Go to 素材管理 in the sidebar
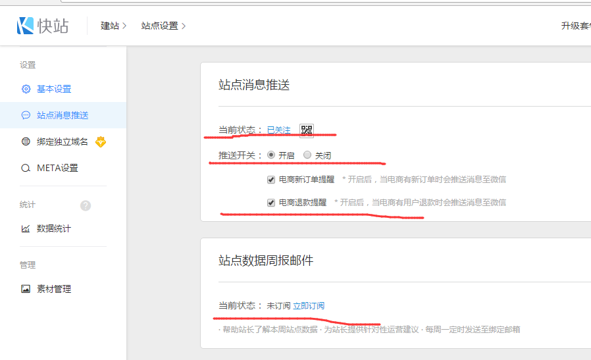 click(54, 289)
